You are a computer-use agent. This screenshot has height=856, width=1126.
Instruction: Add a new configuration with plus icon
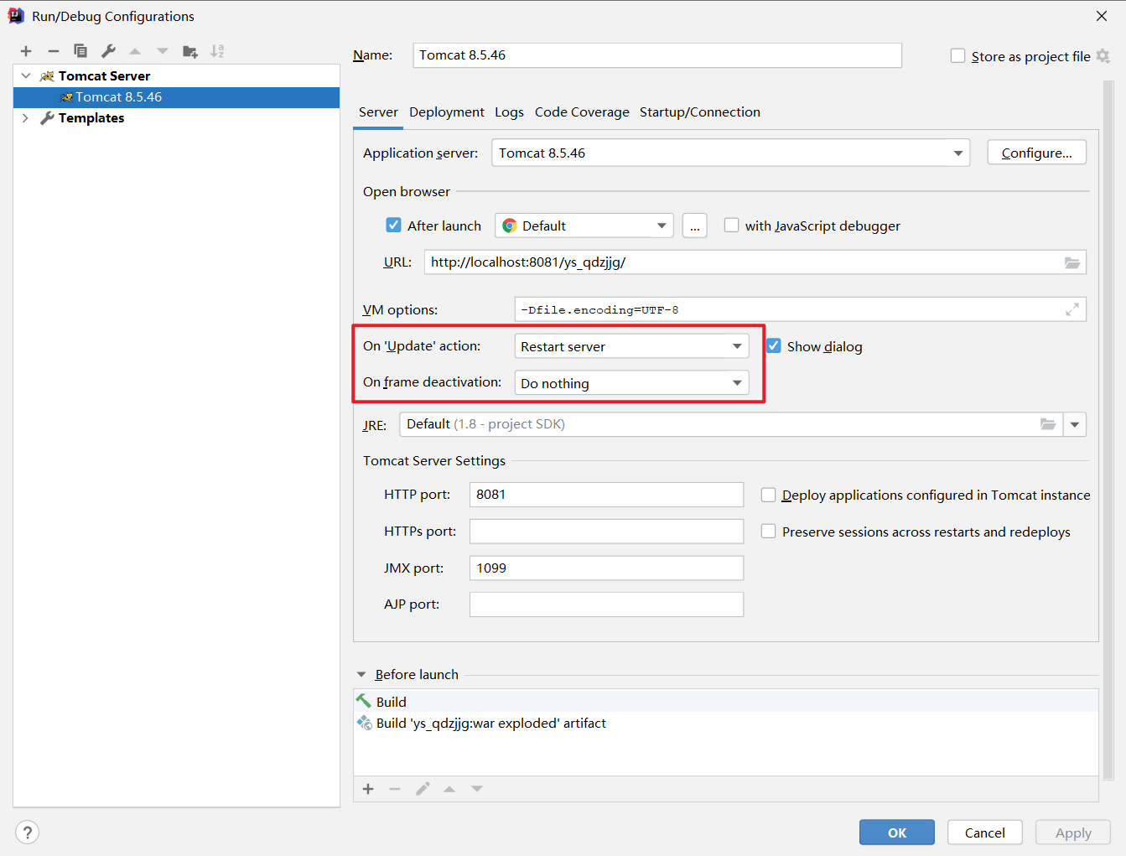(26, 51)
